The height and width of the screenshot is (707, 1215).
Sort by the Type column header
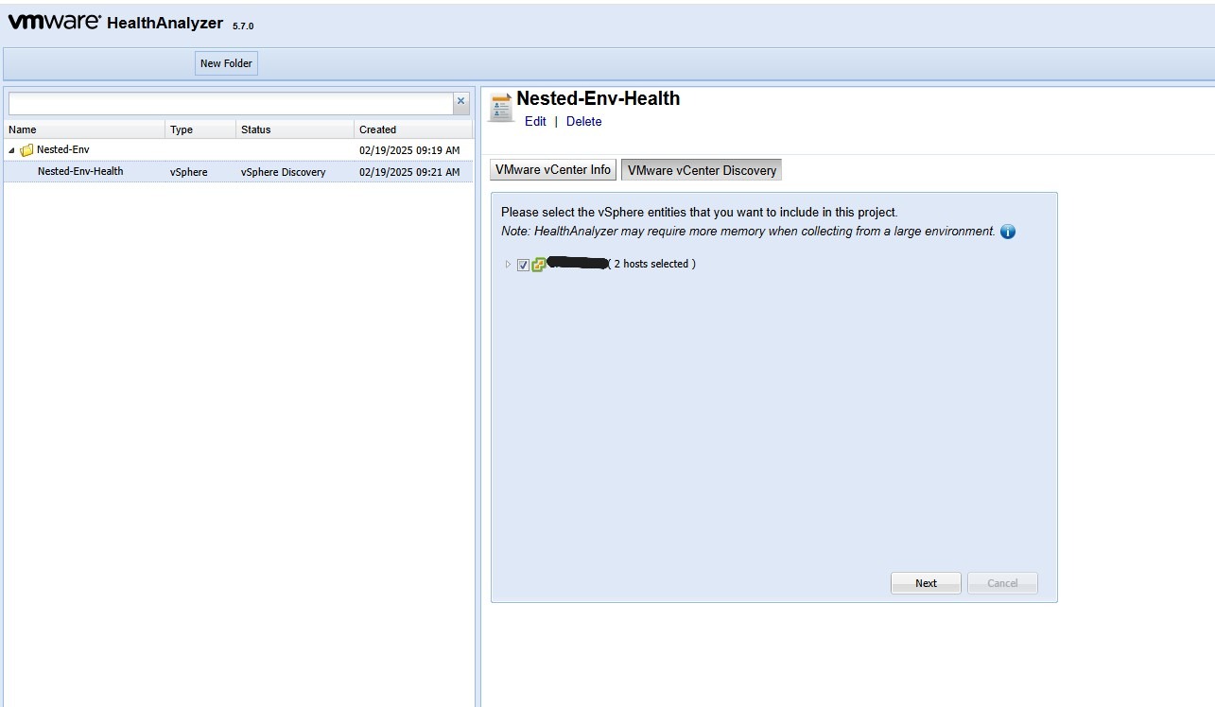coord(200,129)
